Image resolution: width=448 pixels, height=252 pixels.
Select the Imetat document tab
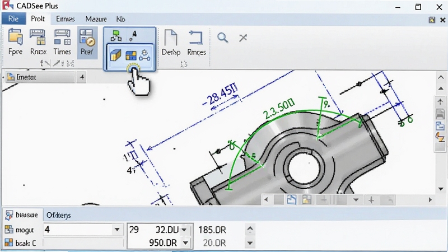pyautogui.click(x=39, y=77)
